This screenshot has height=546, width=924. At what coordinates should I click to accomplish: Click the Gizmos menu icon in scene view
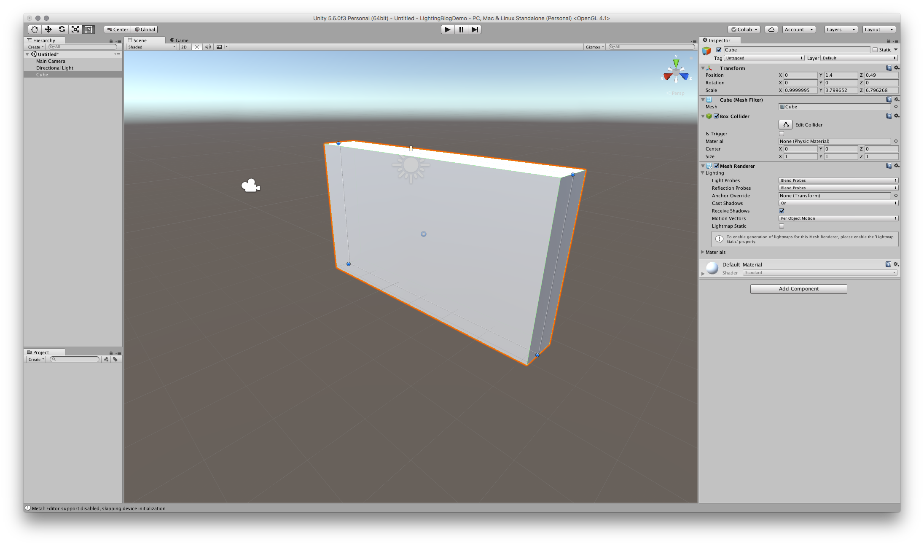(x=592, y=46)
